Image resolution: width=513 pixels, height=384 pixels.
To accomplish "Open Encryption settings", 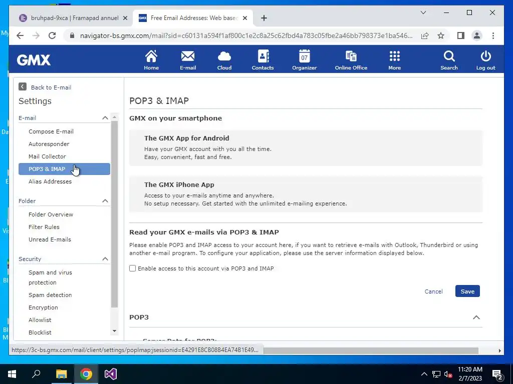I will pyautogui.click(x=43, y=307).
